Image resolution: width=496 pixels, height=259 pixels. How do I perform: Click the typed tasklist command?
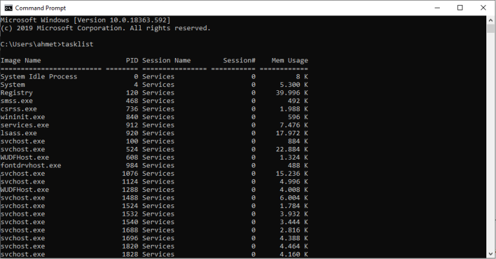[x=77, y=44]
